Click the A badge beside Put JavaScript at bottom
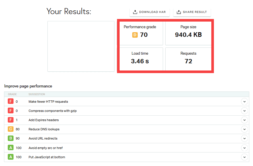This screenshot has width=253, height=166. pos(11,157)
